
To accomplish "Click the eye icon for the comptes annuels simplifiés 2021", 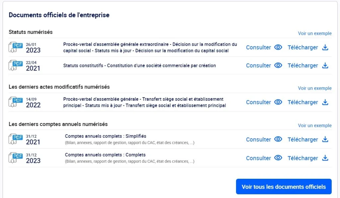I will [x=278, y=139].
